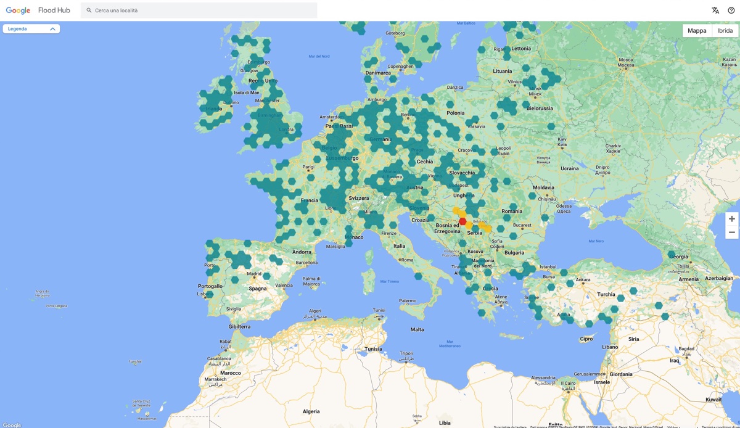The image size is (740, 428).
Task: Click the Google Flood Hub logo
Action: coord(38,10)
